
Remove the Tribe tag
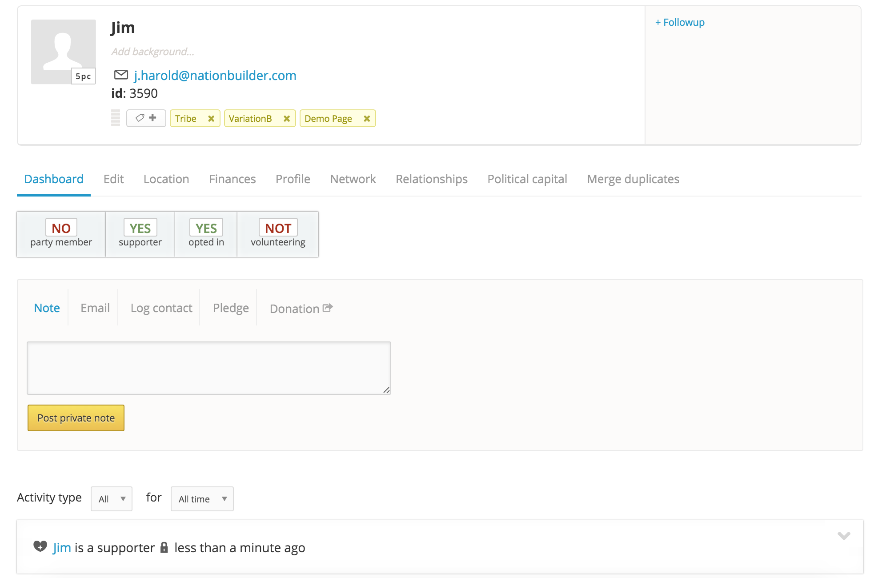tap(211, 119)
